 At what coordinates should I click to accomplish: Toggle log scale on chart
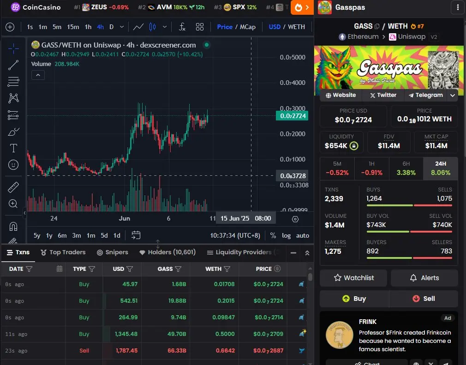pyautogui.click(x=286, y=235)
